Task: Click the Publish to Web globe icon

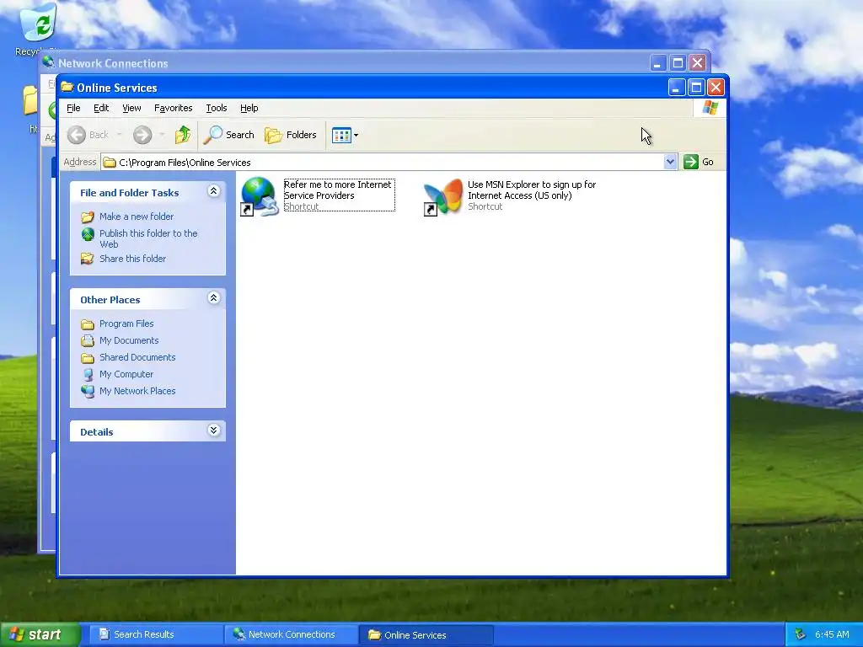Action: pos(88,234)
